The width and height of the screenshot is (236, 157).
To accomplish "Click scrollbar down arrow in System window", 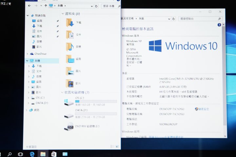I will (225, 136).
